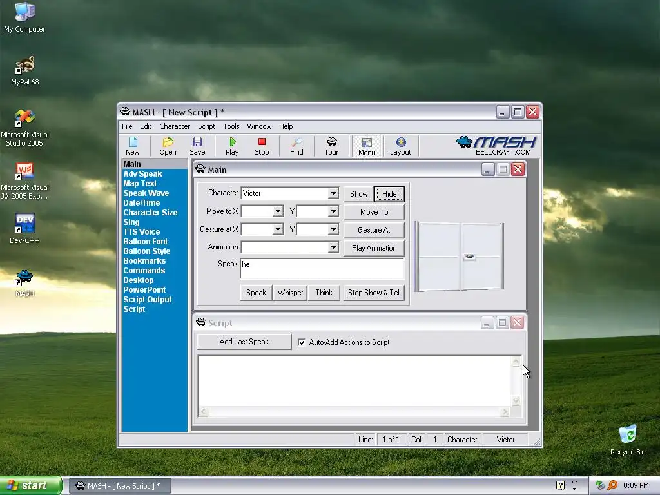Viewport: 660px width, 495px height.
Task: Select Speak Wave in the sidebar
Action: [146, 193]
